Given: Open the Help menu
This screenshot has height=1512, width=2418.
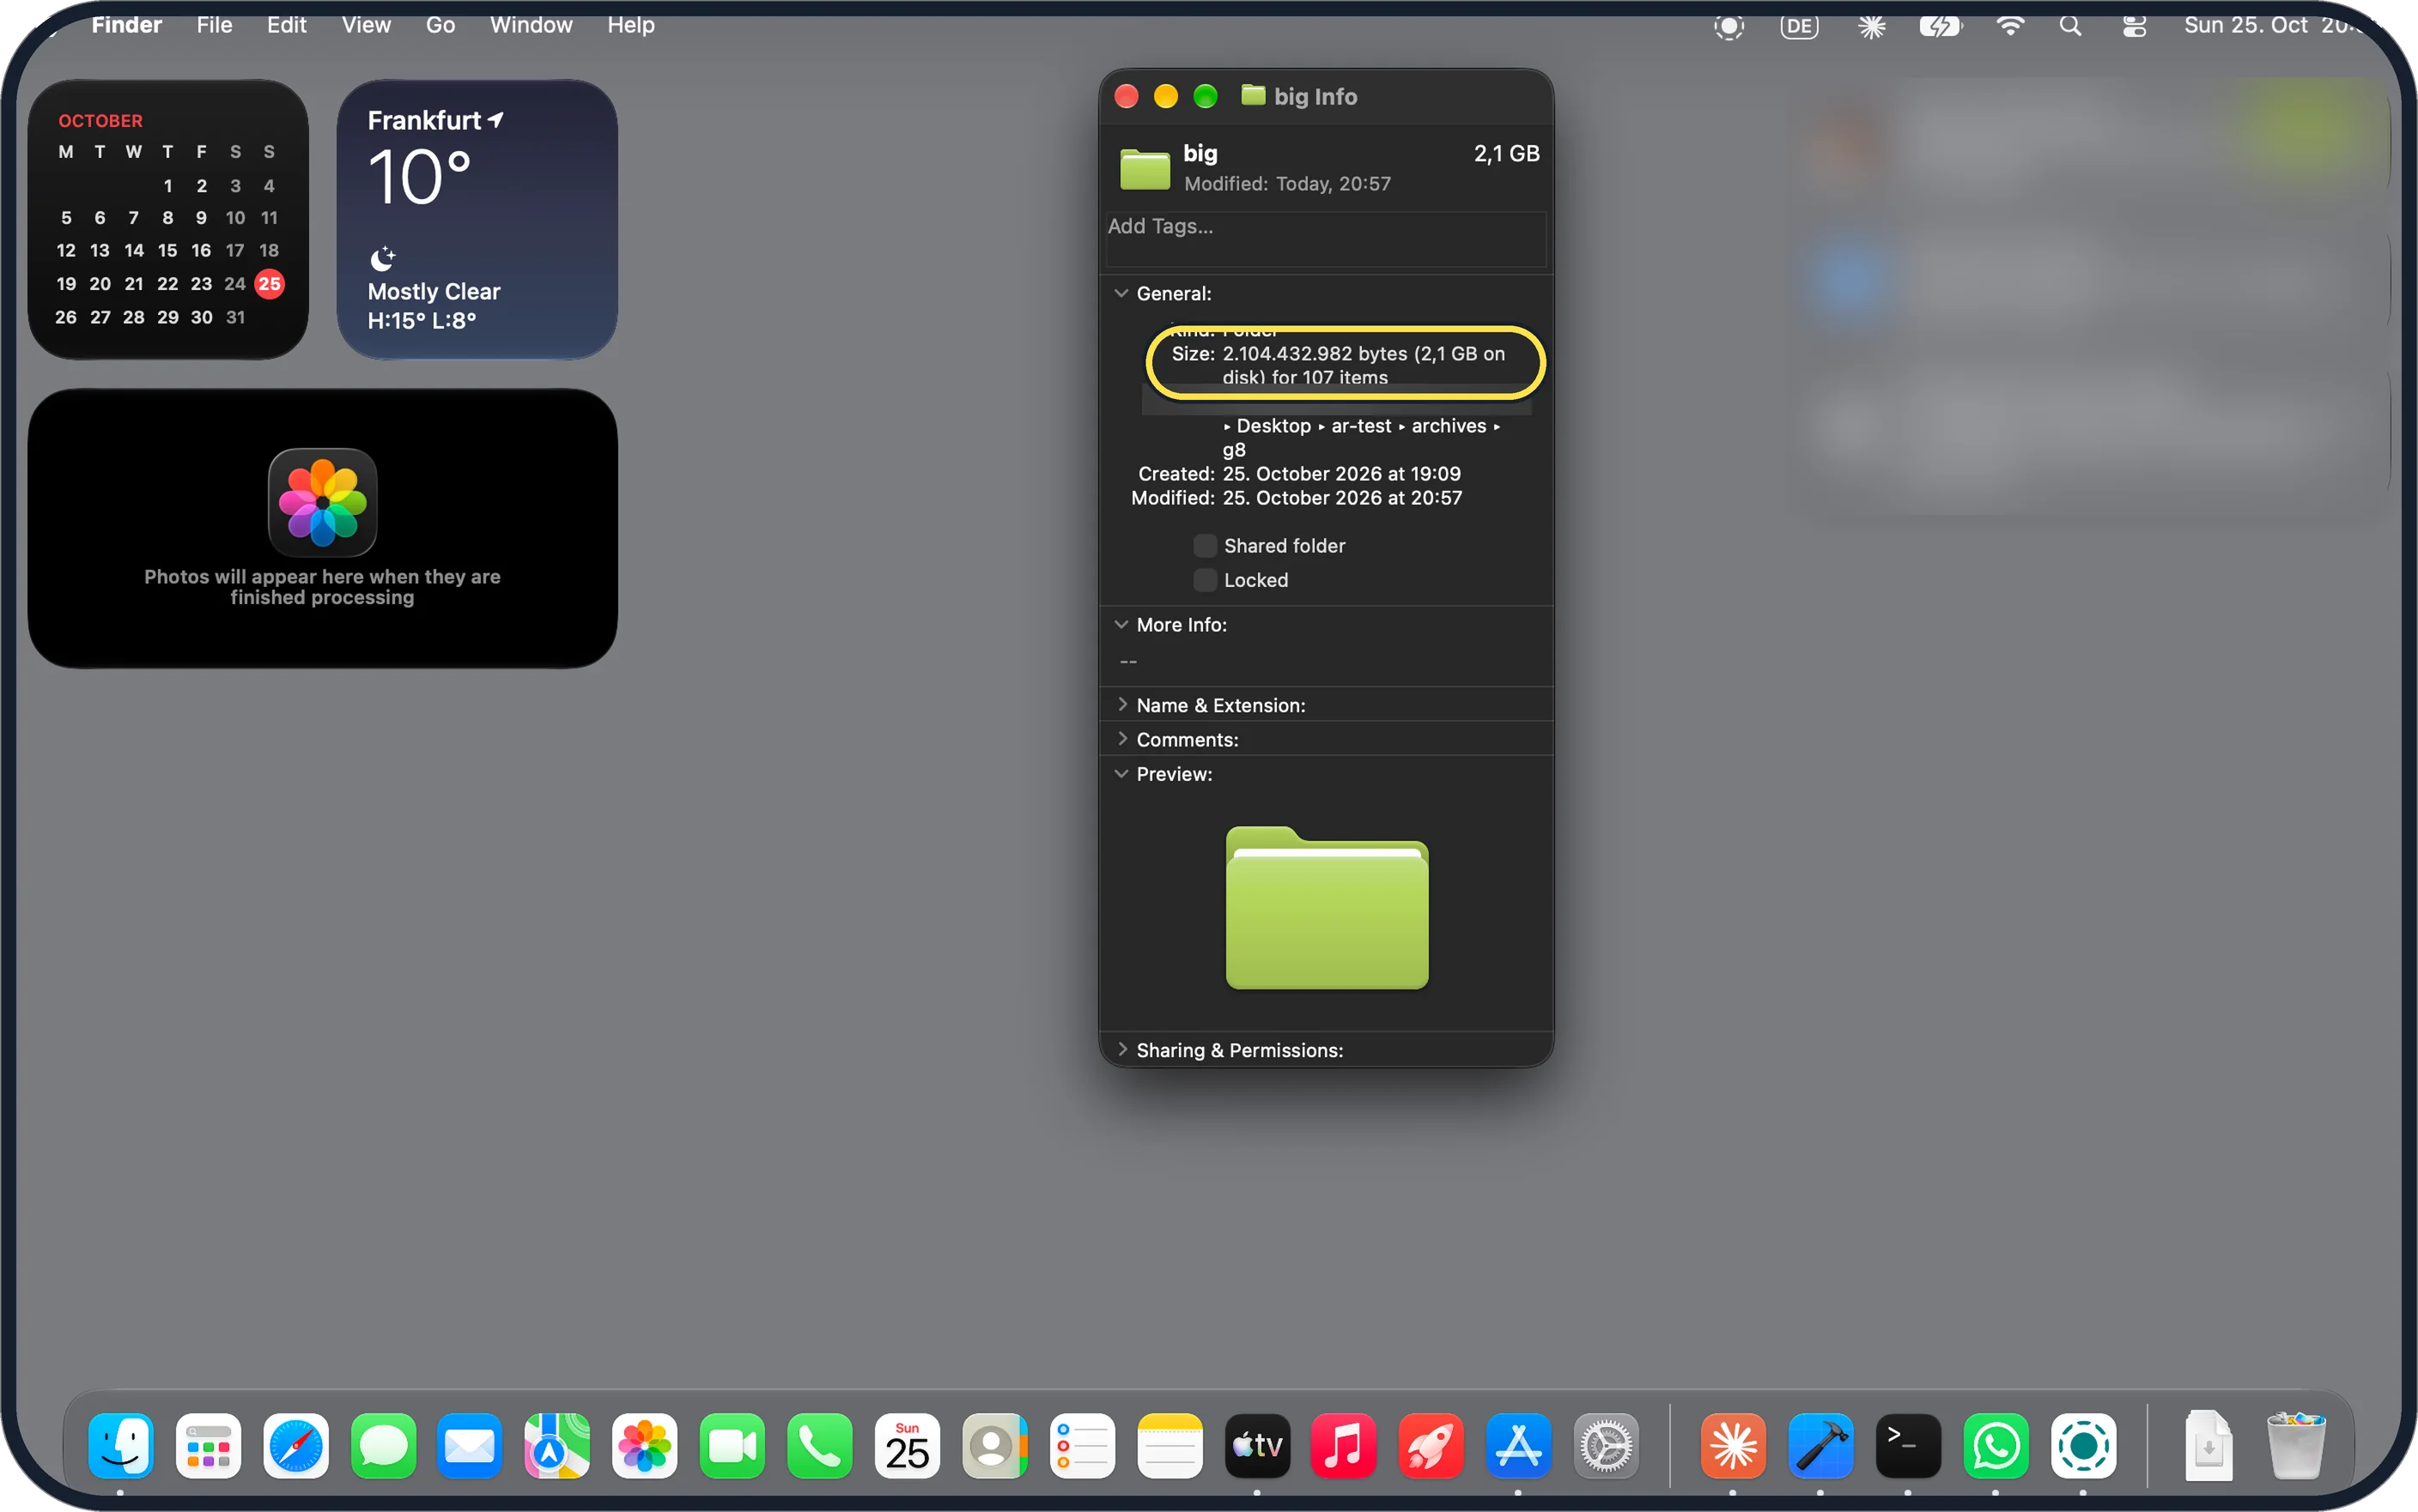Looking at the screenshot, I should point(631,25).
